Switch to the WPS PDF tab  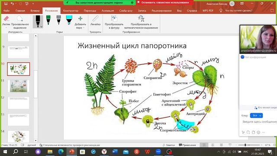(x=208, y=10)
